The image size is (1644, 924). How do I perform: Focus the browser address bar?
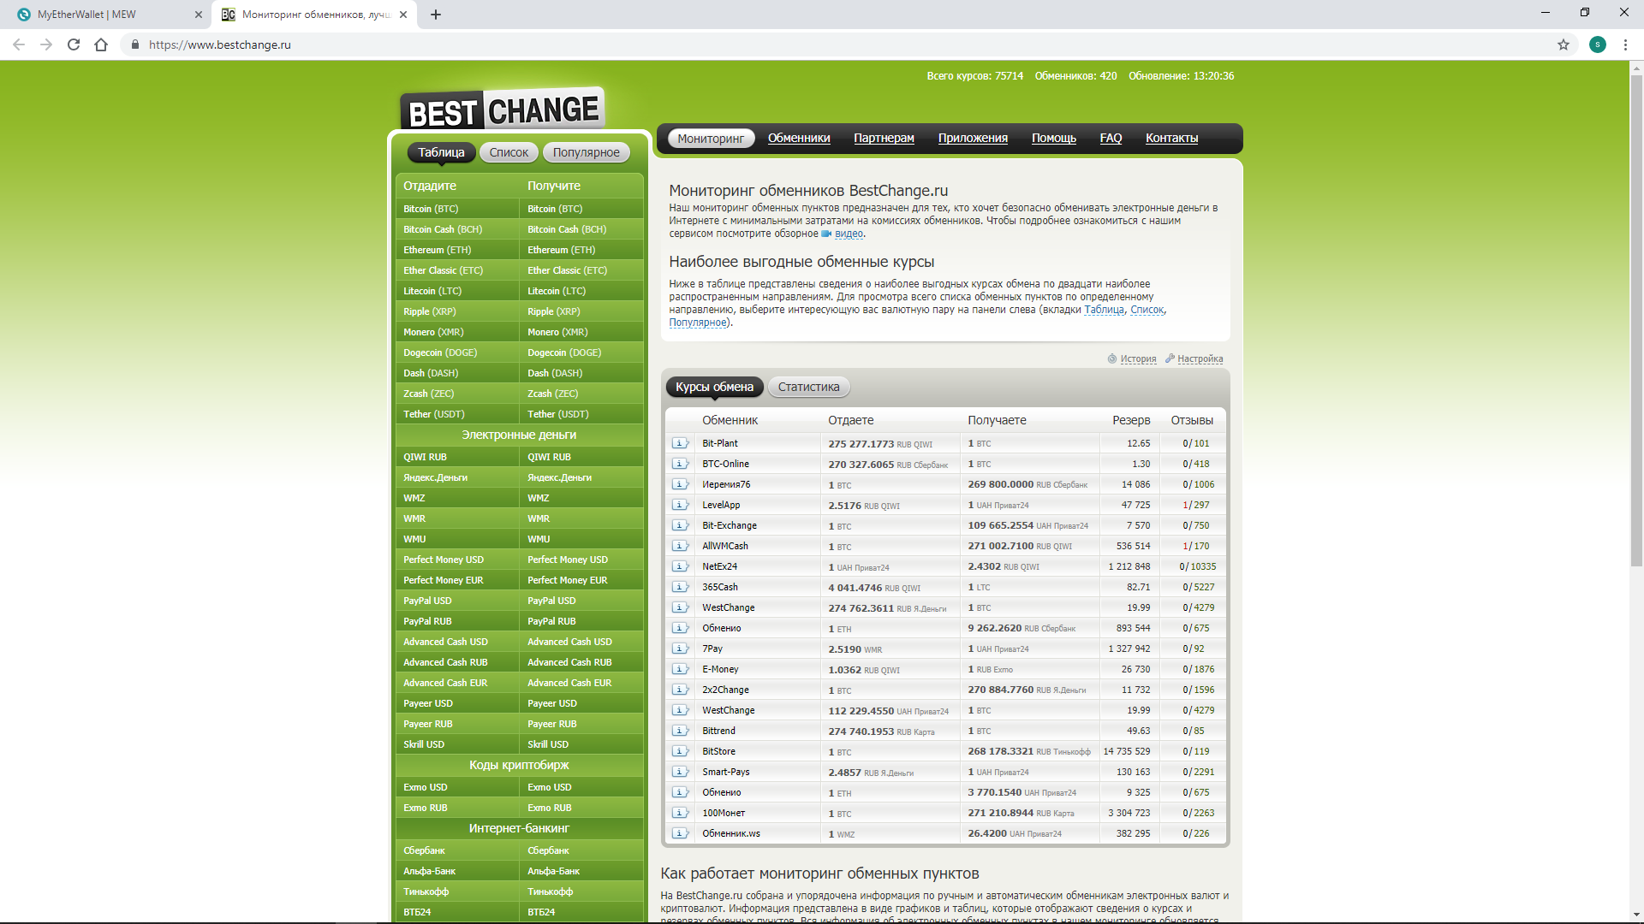839,44
